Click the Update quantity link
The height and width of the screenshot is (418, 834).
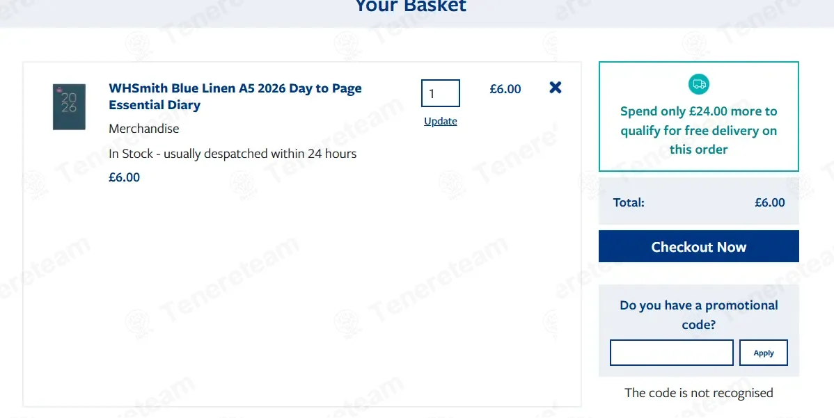(441, 121)
